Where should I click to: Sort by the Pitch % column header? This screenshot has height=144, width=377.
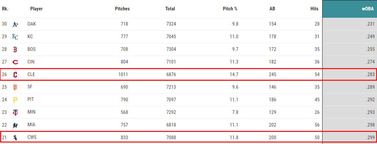click(230, 9)
